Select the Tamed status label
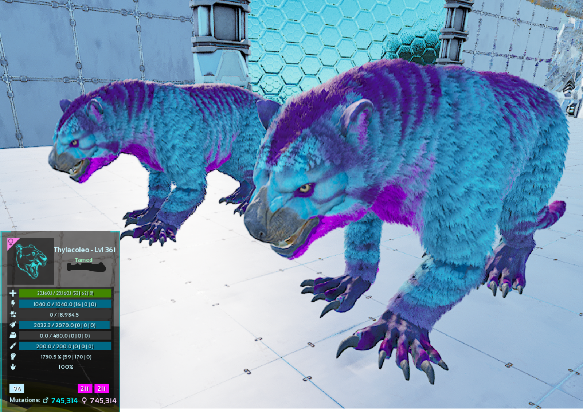 [83, 260]
